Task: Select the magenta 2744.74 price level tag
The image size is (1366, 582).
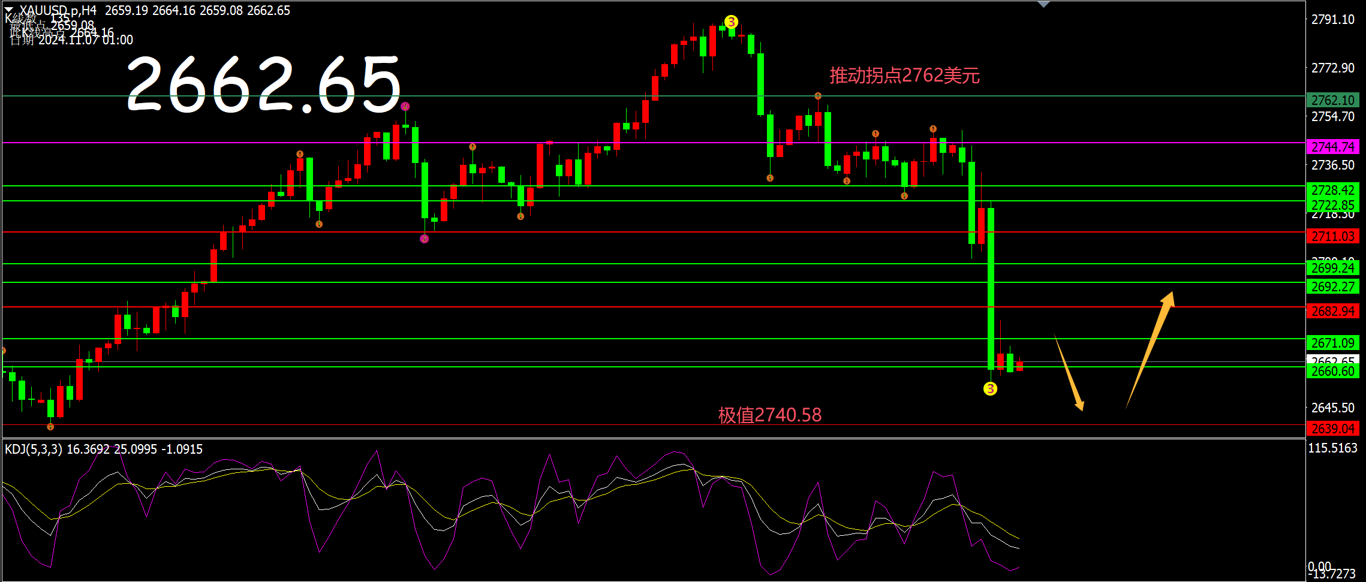Action: 1332,147
